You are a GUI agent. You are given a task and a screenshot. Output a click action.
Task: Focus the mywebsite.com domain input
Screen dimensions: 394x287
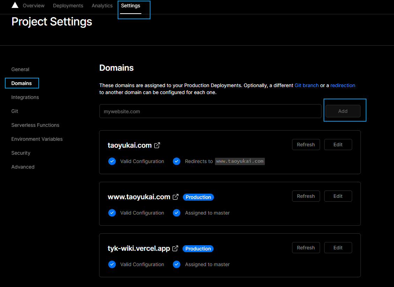[210, 111]
